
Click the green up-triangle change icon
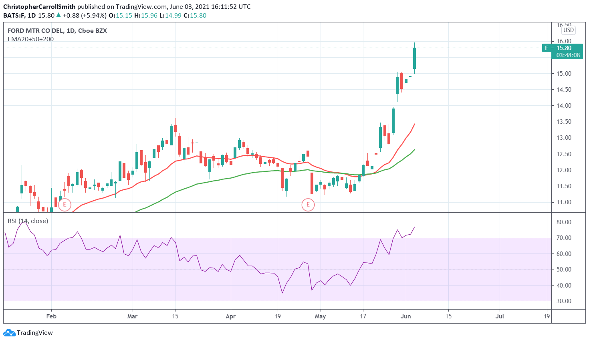58,15
